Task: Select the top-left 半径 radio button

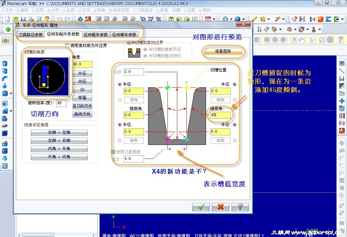Action: (x=120, y=84)
